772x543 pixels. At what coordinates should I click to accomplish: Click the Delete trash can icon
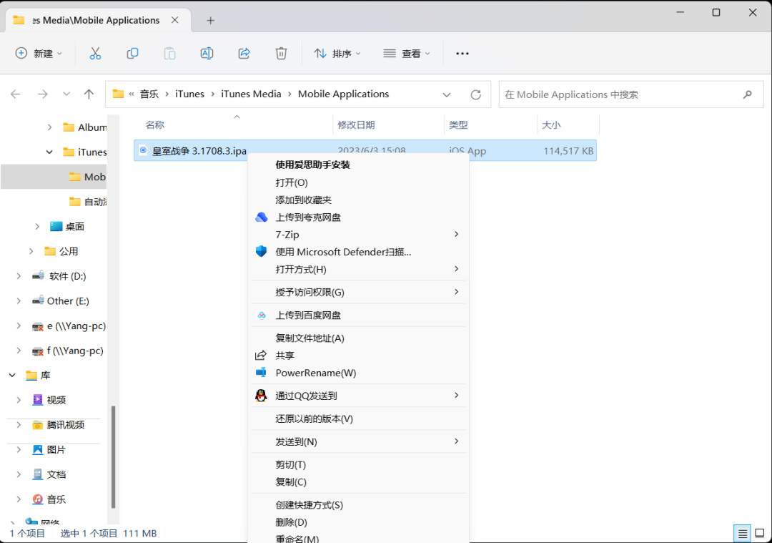[x=281, y=54]
